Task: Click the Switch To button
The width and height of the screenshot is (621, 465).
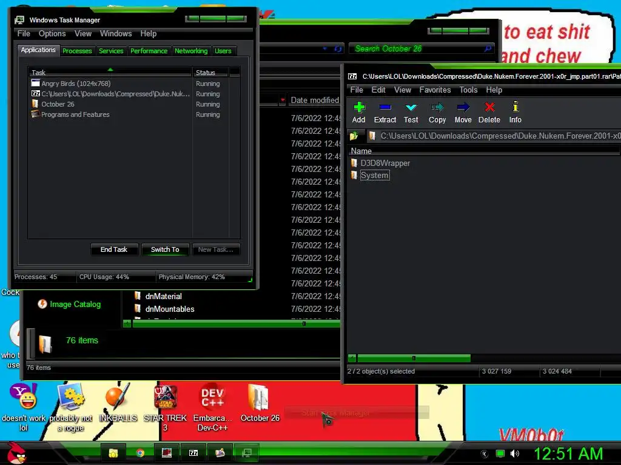Action: click(165, 249)
